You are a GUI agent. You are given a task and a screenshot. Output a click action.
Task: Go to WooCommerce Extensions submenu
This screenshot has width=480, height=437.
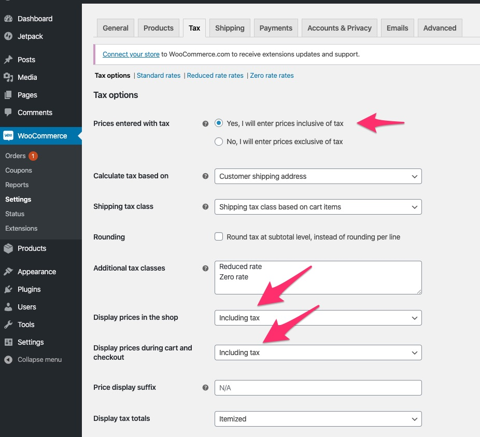(21, 229)
